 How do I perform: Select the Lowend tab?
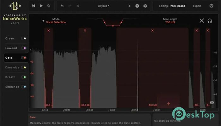point(11,48)
